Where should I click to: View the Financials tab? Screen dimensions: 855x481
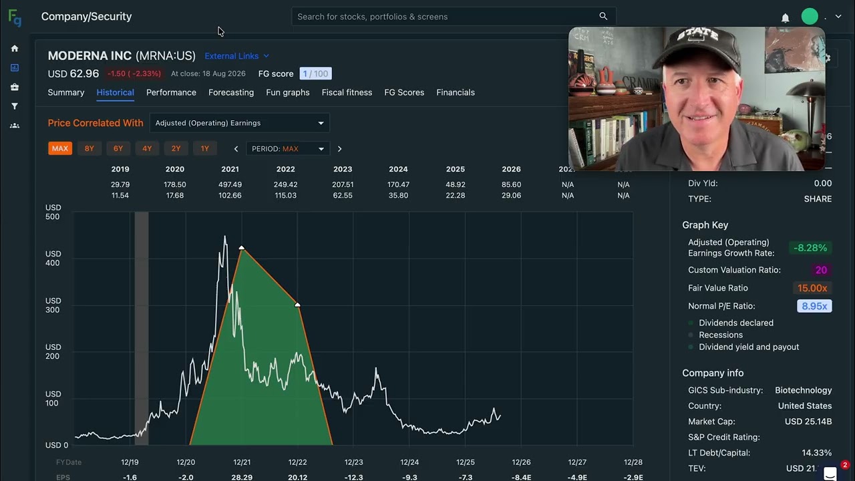[456, 92]
